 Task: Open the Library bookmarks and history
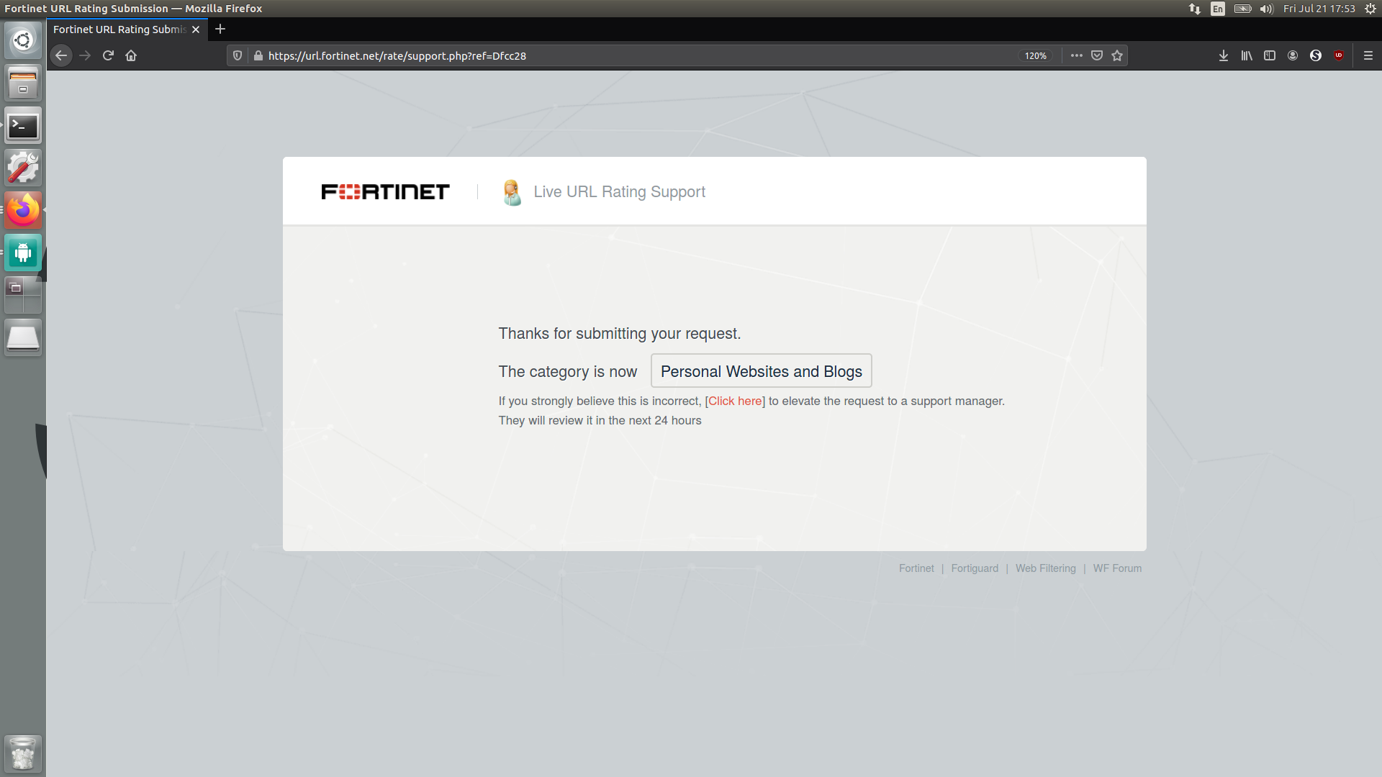pyautogui.click(x=1247, y=55)
